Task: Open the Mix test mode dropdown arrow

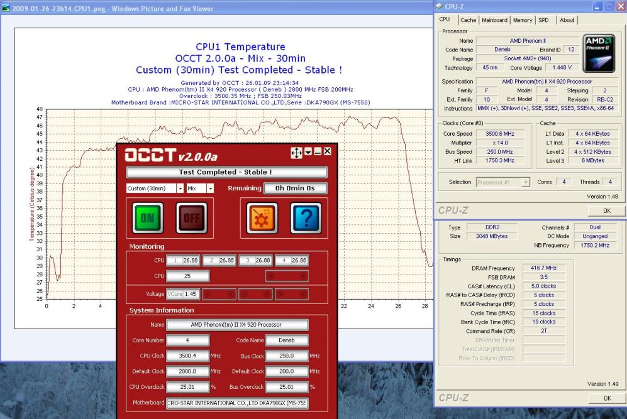Action: point(210,188)
